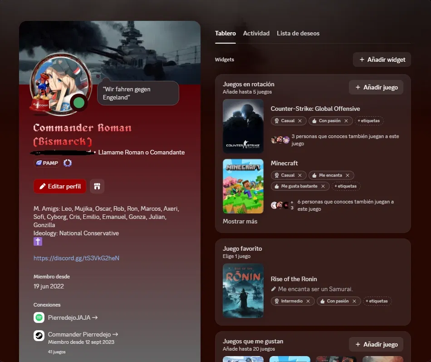
Task: Open the avatar decoration shop icon button
Action: (97, 186)
